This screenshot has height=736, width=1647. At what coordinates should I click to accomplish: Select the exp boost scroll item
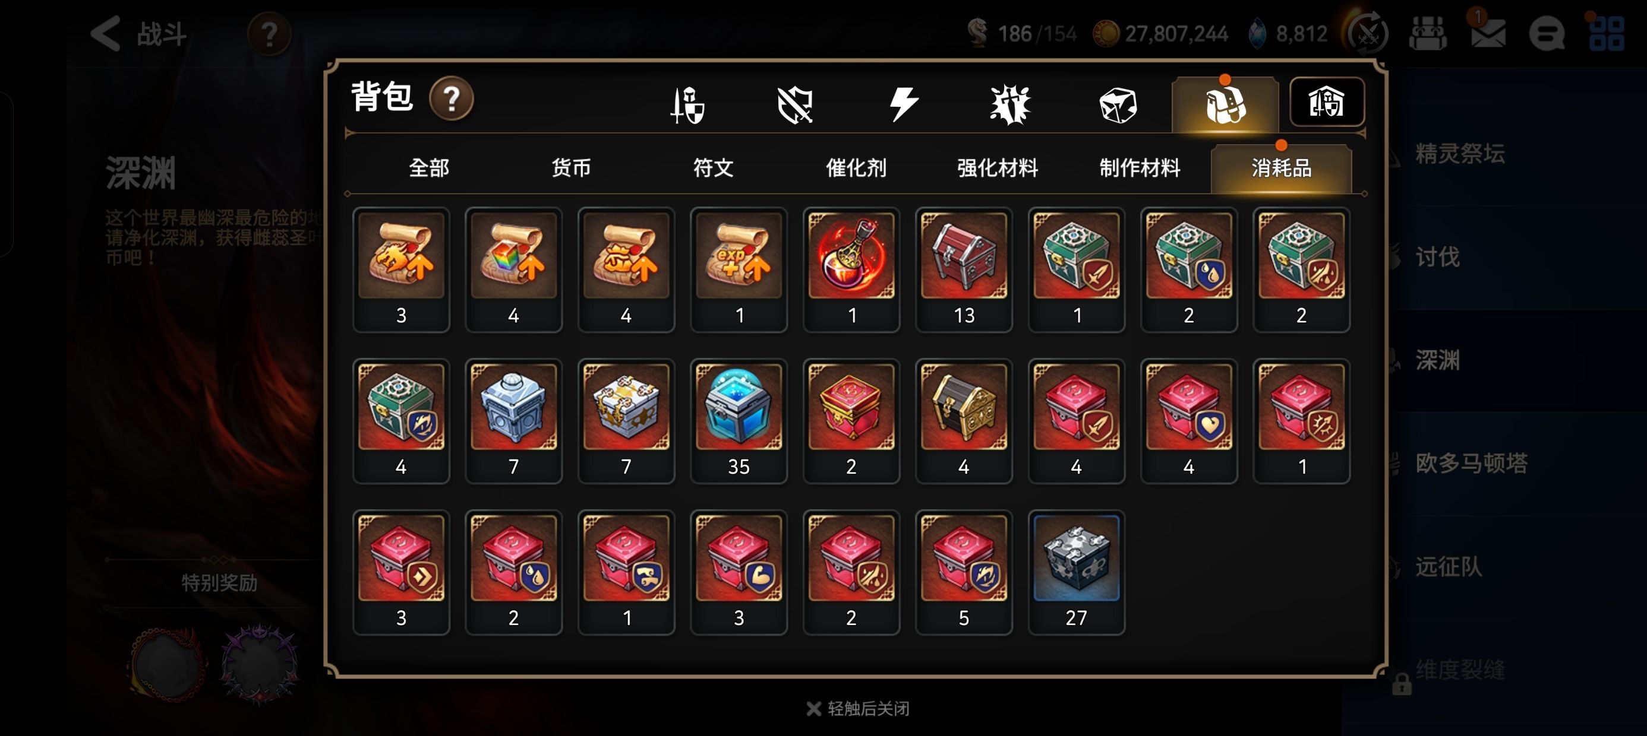click(739, 269)
